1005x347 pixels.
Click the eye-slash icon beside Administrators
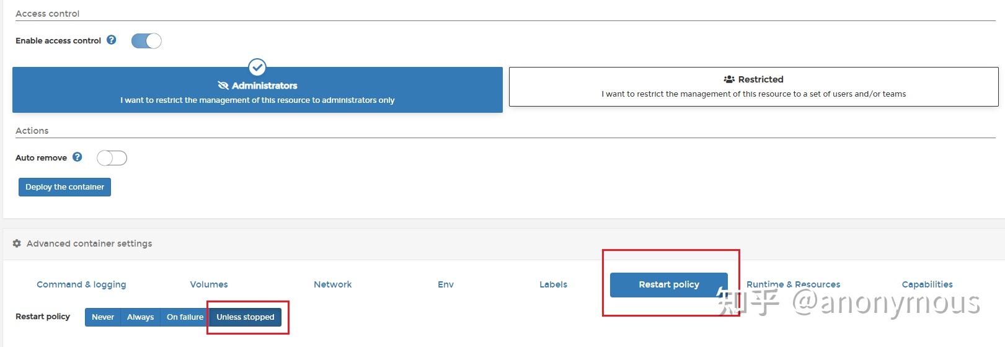[223, 86]
